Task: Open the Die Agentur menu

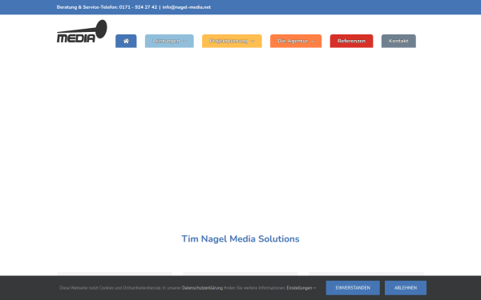Action: [x=296, y=41]
